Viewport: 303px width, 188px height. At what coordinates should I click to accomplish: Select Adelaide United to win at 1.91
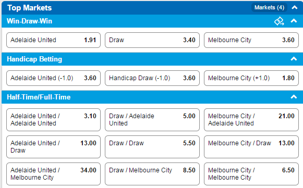[x=53, y=40]
